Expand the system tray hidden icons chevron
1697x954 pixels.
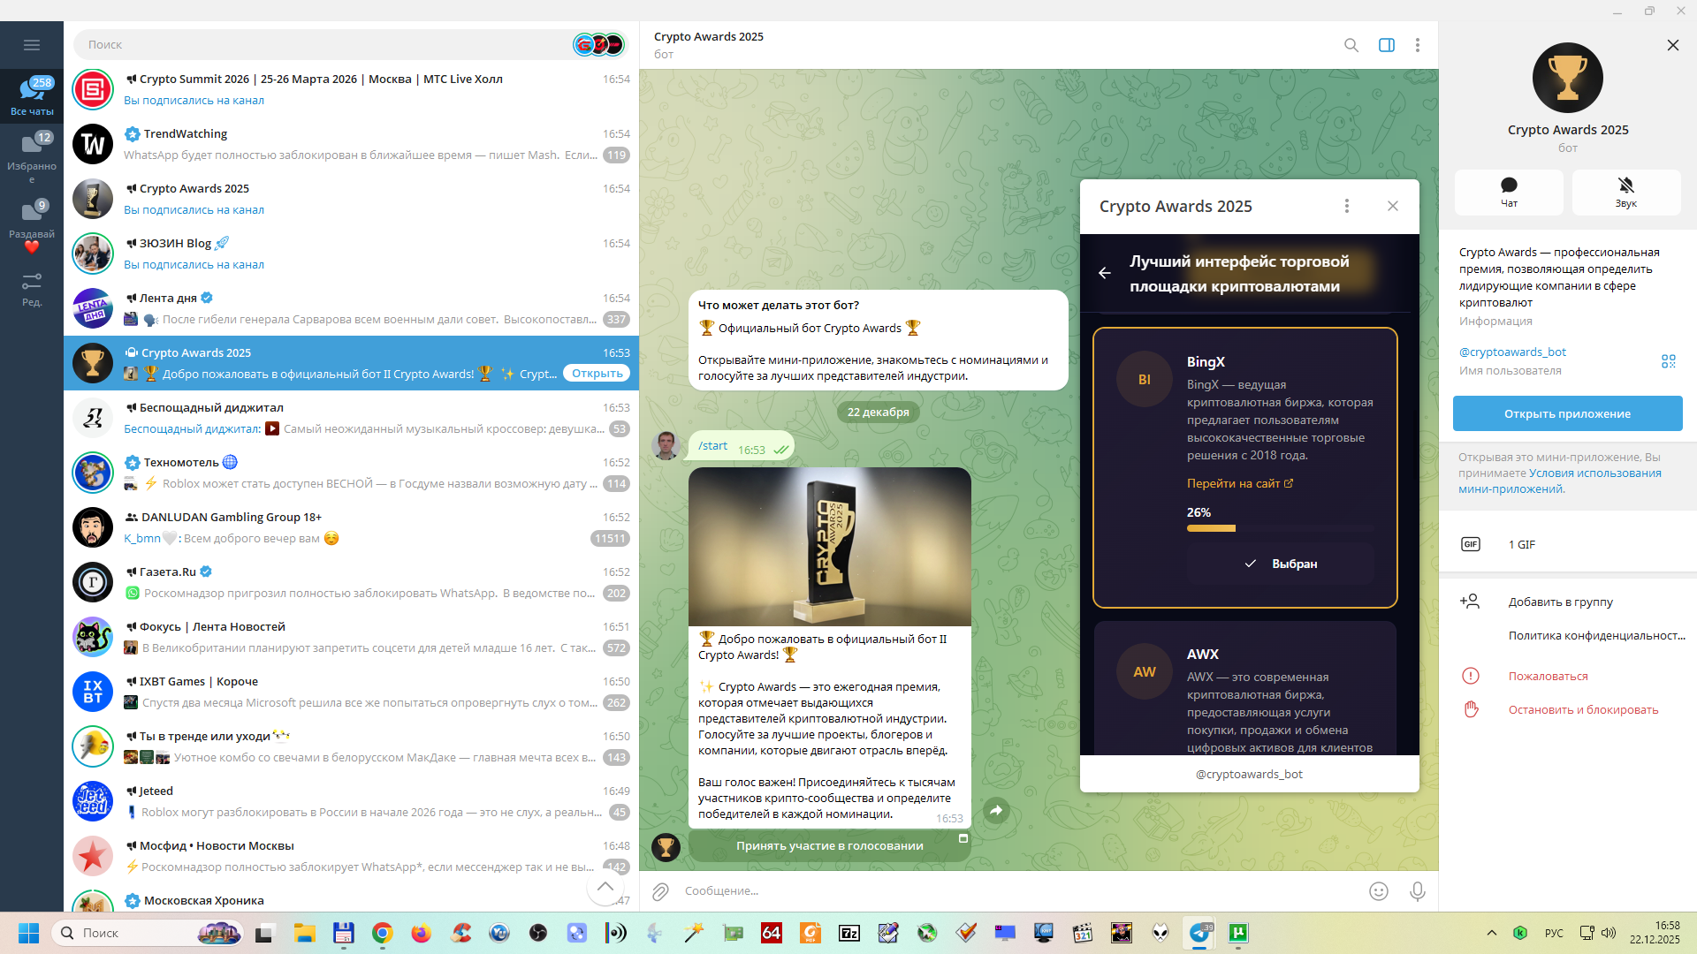pos(1491,933)
